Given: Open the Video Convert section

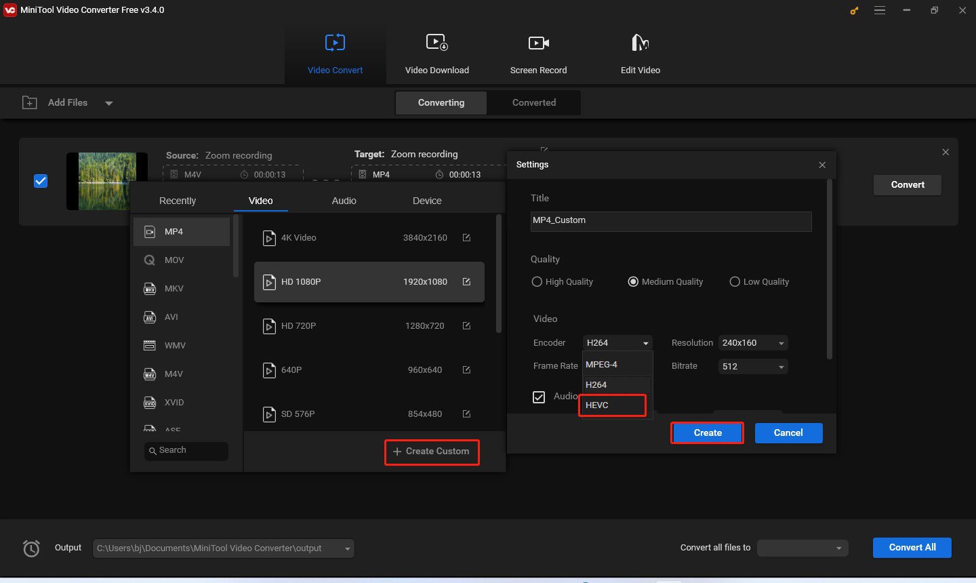Looking at the screenshot, I should [335, 54].
